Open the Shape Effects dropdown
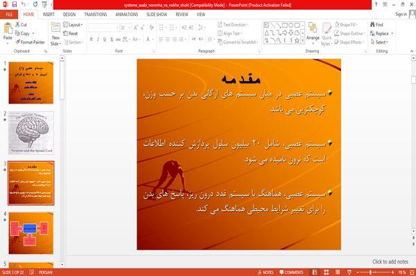The width and height of the screenshot is (416, 276). 349,42
